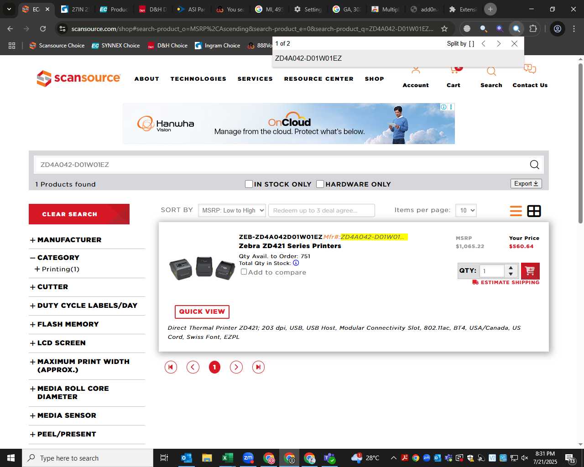The height and width of the screenshot is (467, 584).
Task: Open Ingram Choice bookmark
Action: [x=218, y=46]
